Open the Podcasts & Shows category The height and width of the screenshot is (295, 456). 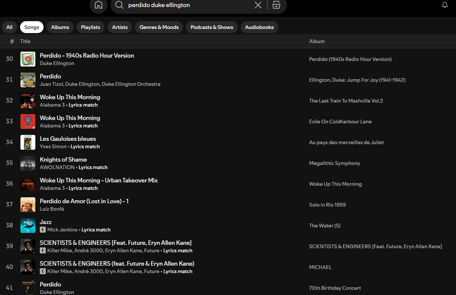click(212, 27)
